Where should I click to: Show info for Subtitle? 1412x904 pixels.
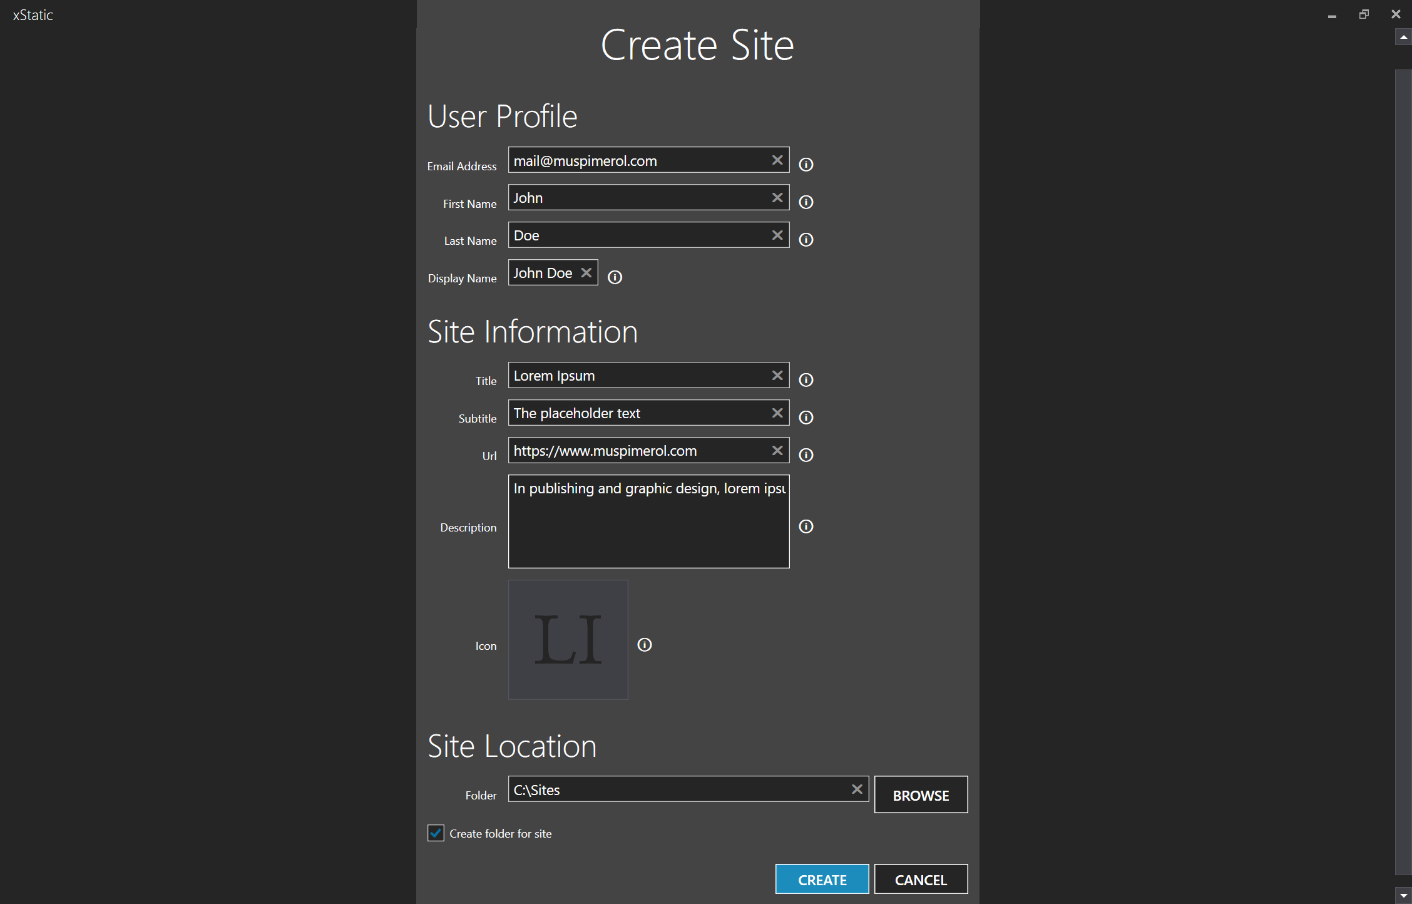(806, 418)
